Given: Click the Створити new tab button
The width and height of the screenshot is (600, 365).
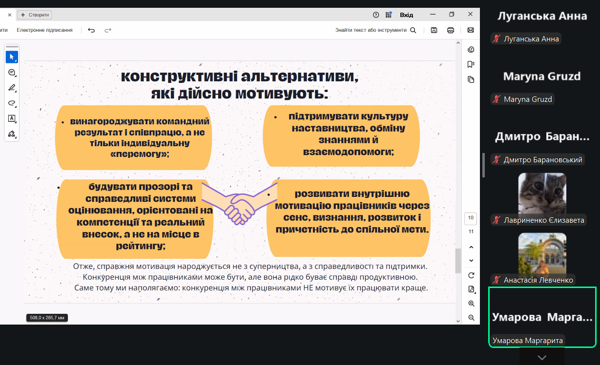Looking at the screenshot, I should click(x=35, y=15).
